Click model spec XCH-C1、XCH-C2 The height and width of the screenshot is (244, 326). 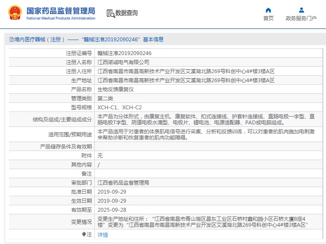click(x=119, y=108)
